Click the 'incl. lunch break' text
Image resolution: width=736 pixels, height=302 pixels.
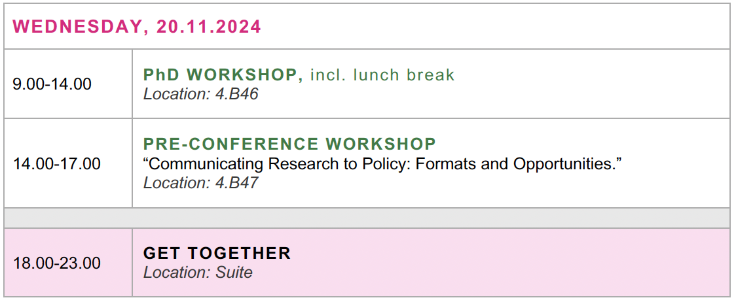tap(382, 75)
